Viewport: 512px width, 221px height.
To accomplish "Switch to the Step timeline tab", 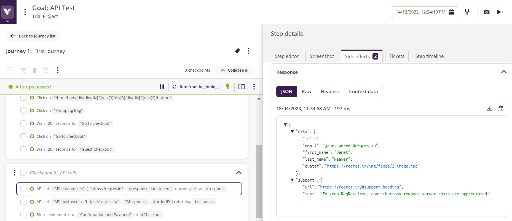I will pyautogui.click(x=429, y=56).
